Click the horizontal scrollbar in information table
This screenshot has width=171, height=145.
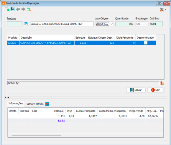click(x=37, y=135)
